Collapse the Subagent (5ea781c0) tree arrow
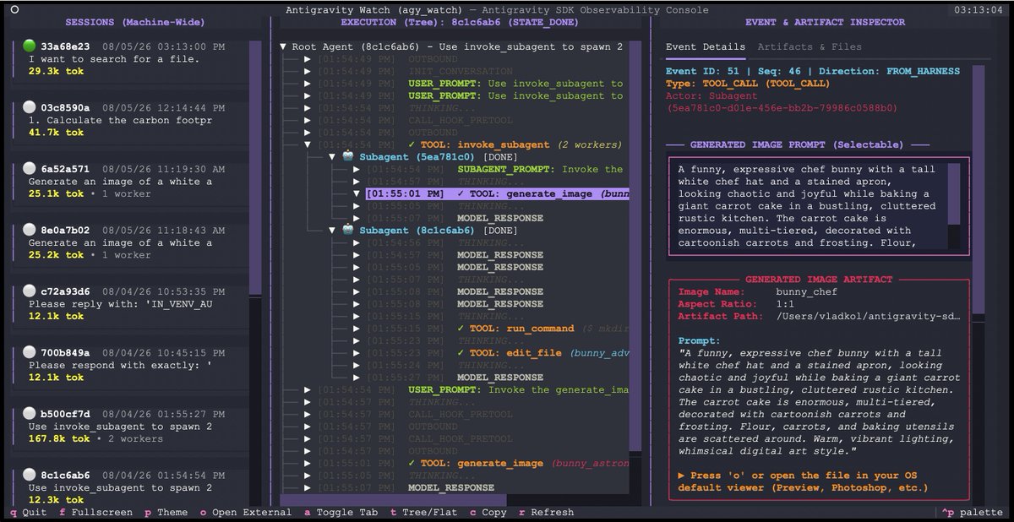 point(332,157)
